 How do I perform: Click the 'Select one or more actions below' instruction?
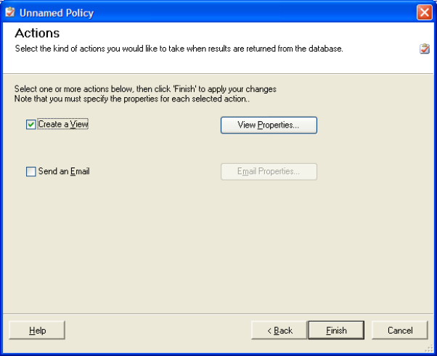[x=145, y=89]
